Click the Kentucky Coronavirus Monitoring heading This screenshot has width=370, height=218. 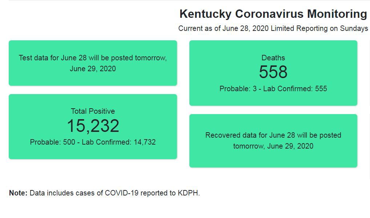[273, 14]
